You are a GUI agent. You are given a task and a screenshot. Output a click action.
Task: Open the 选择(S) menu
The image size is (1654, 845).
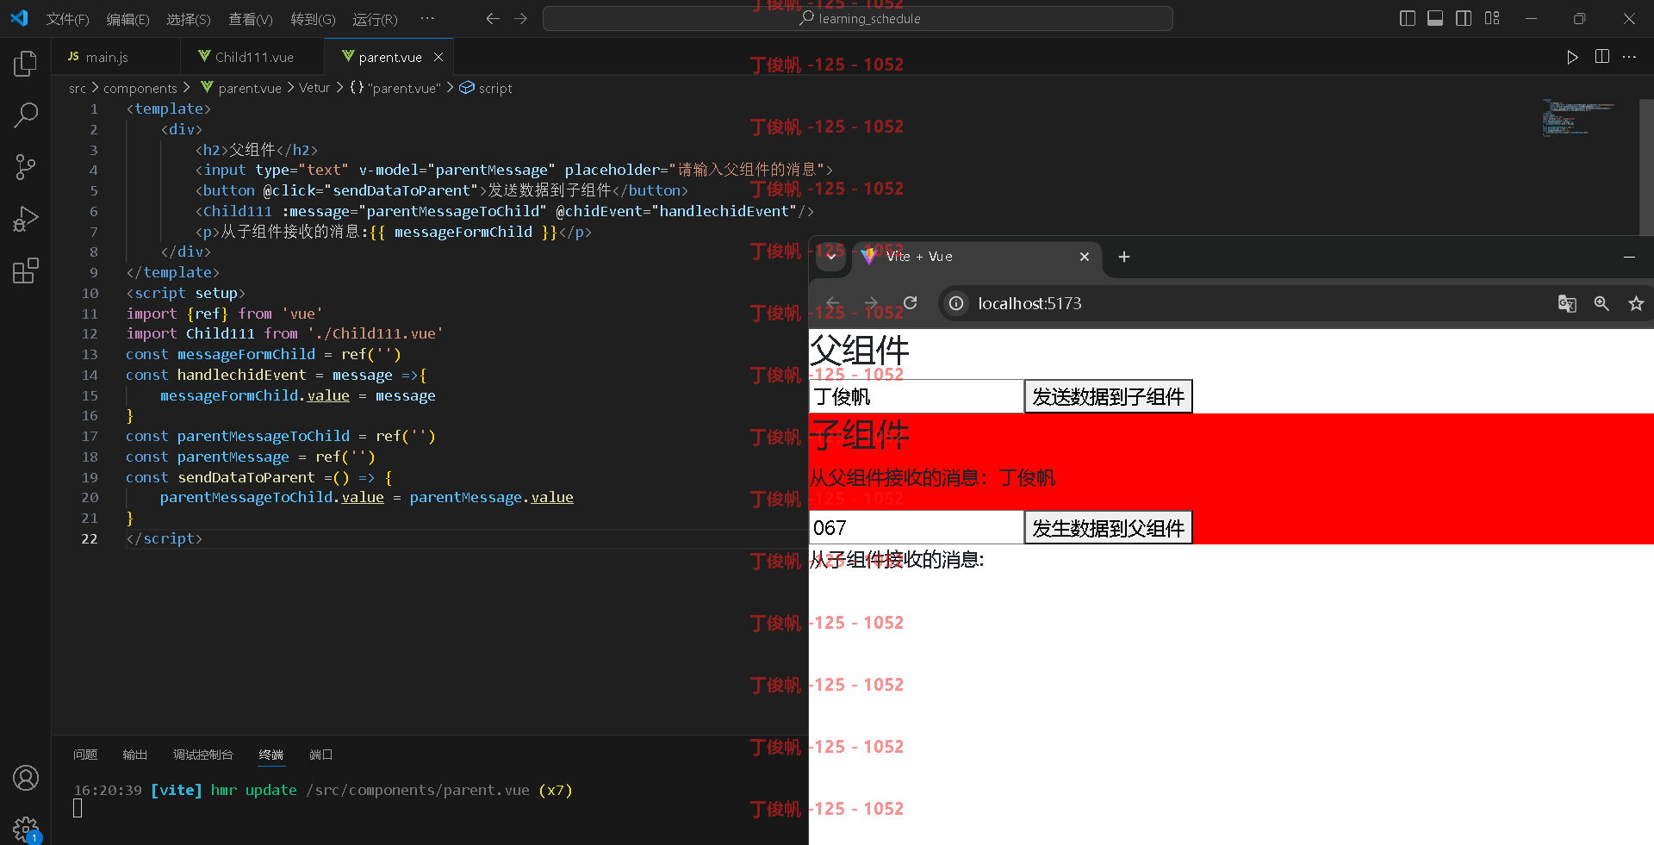[x=188, y=19]
